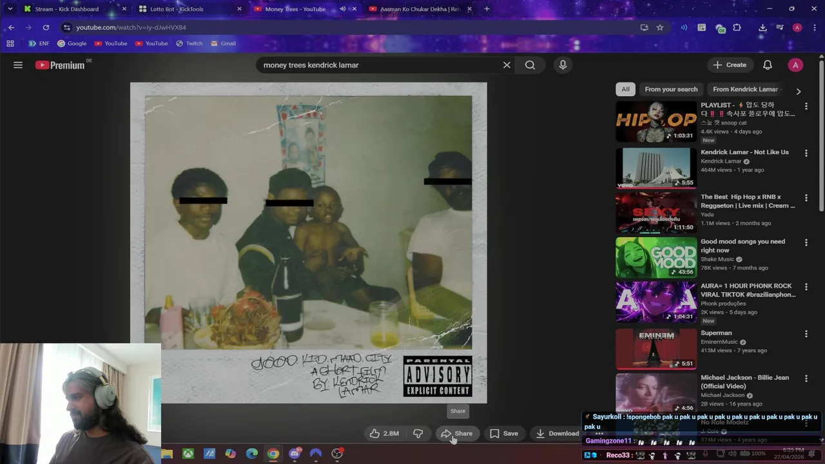Open YouTube account avatar menu

tap(795, 65)
